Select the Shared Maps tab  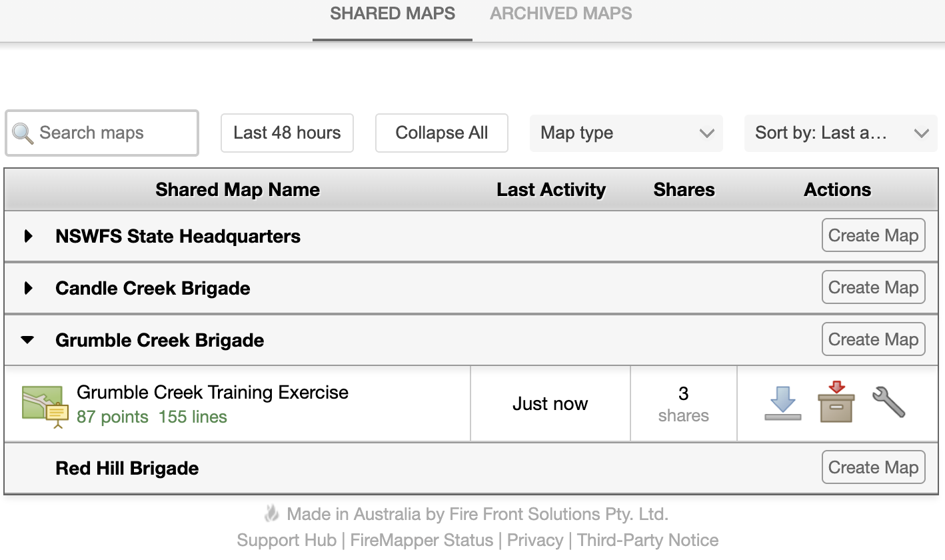tap(393, 13)
